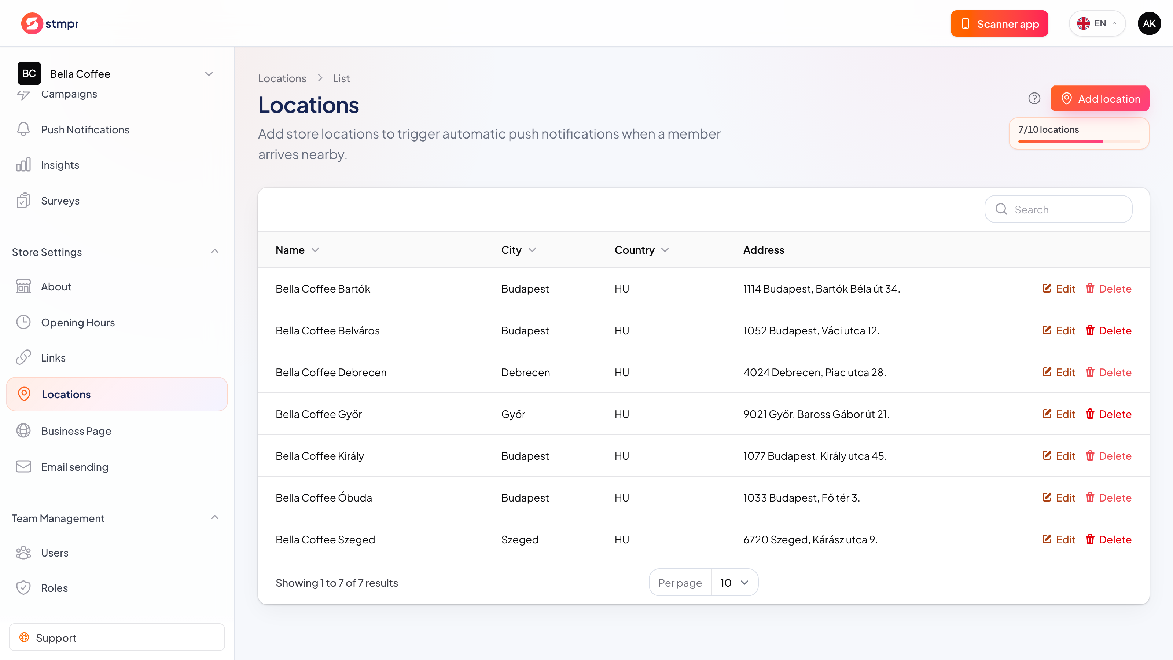
Task: Click the About storefront icon
Action: pos(23,286)
